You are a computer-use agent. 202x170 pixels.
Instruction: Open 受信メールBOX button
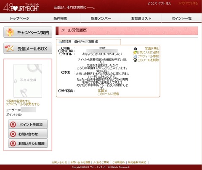tap(28, 48)
